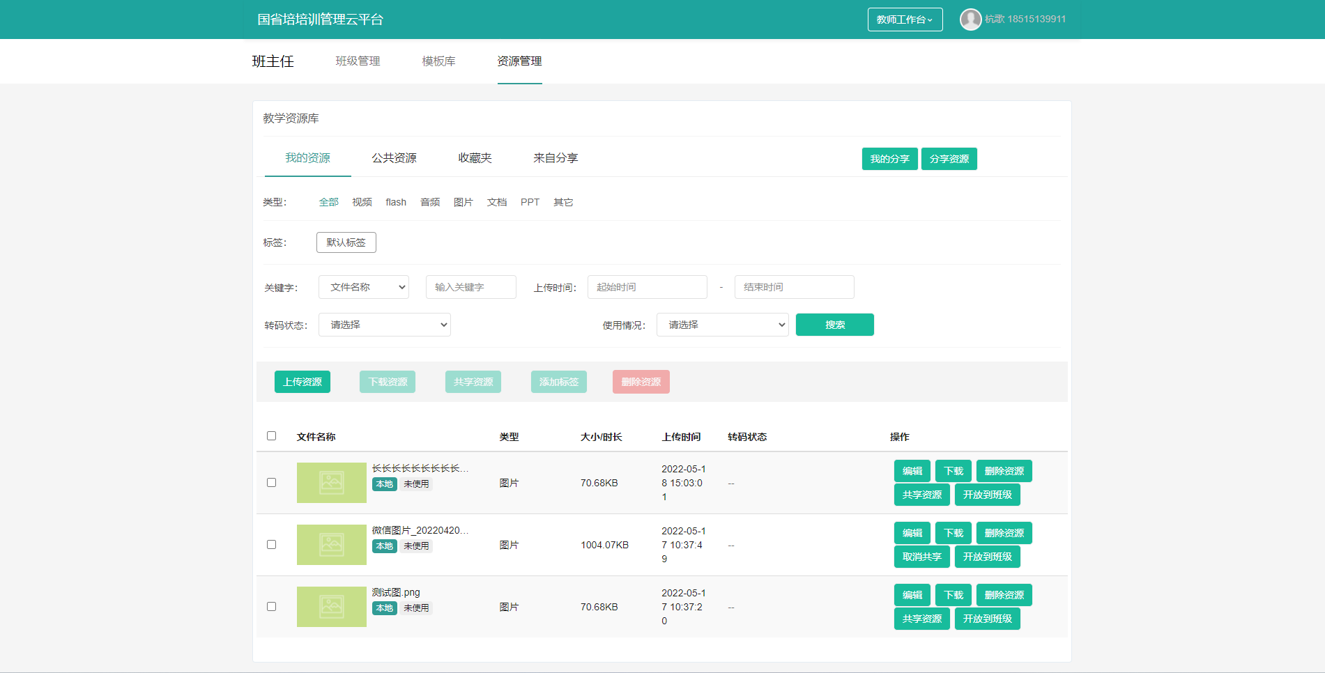Screen dimensions: 1325x673
Task: Click the first image row thumbnail
Action: [331, 483]
